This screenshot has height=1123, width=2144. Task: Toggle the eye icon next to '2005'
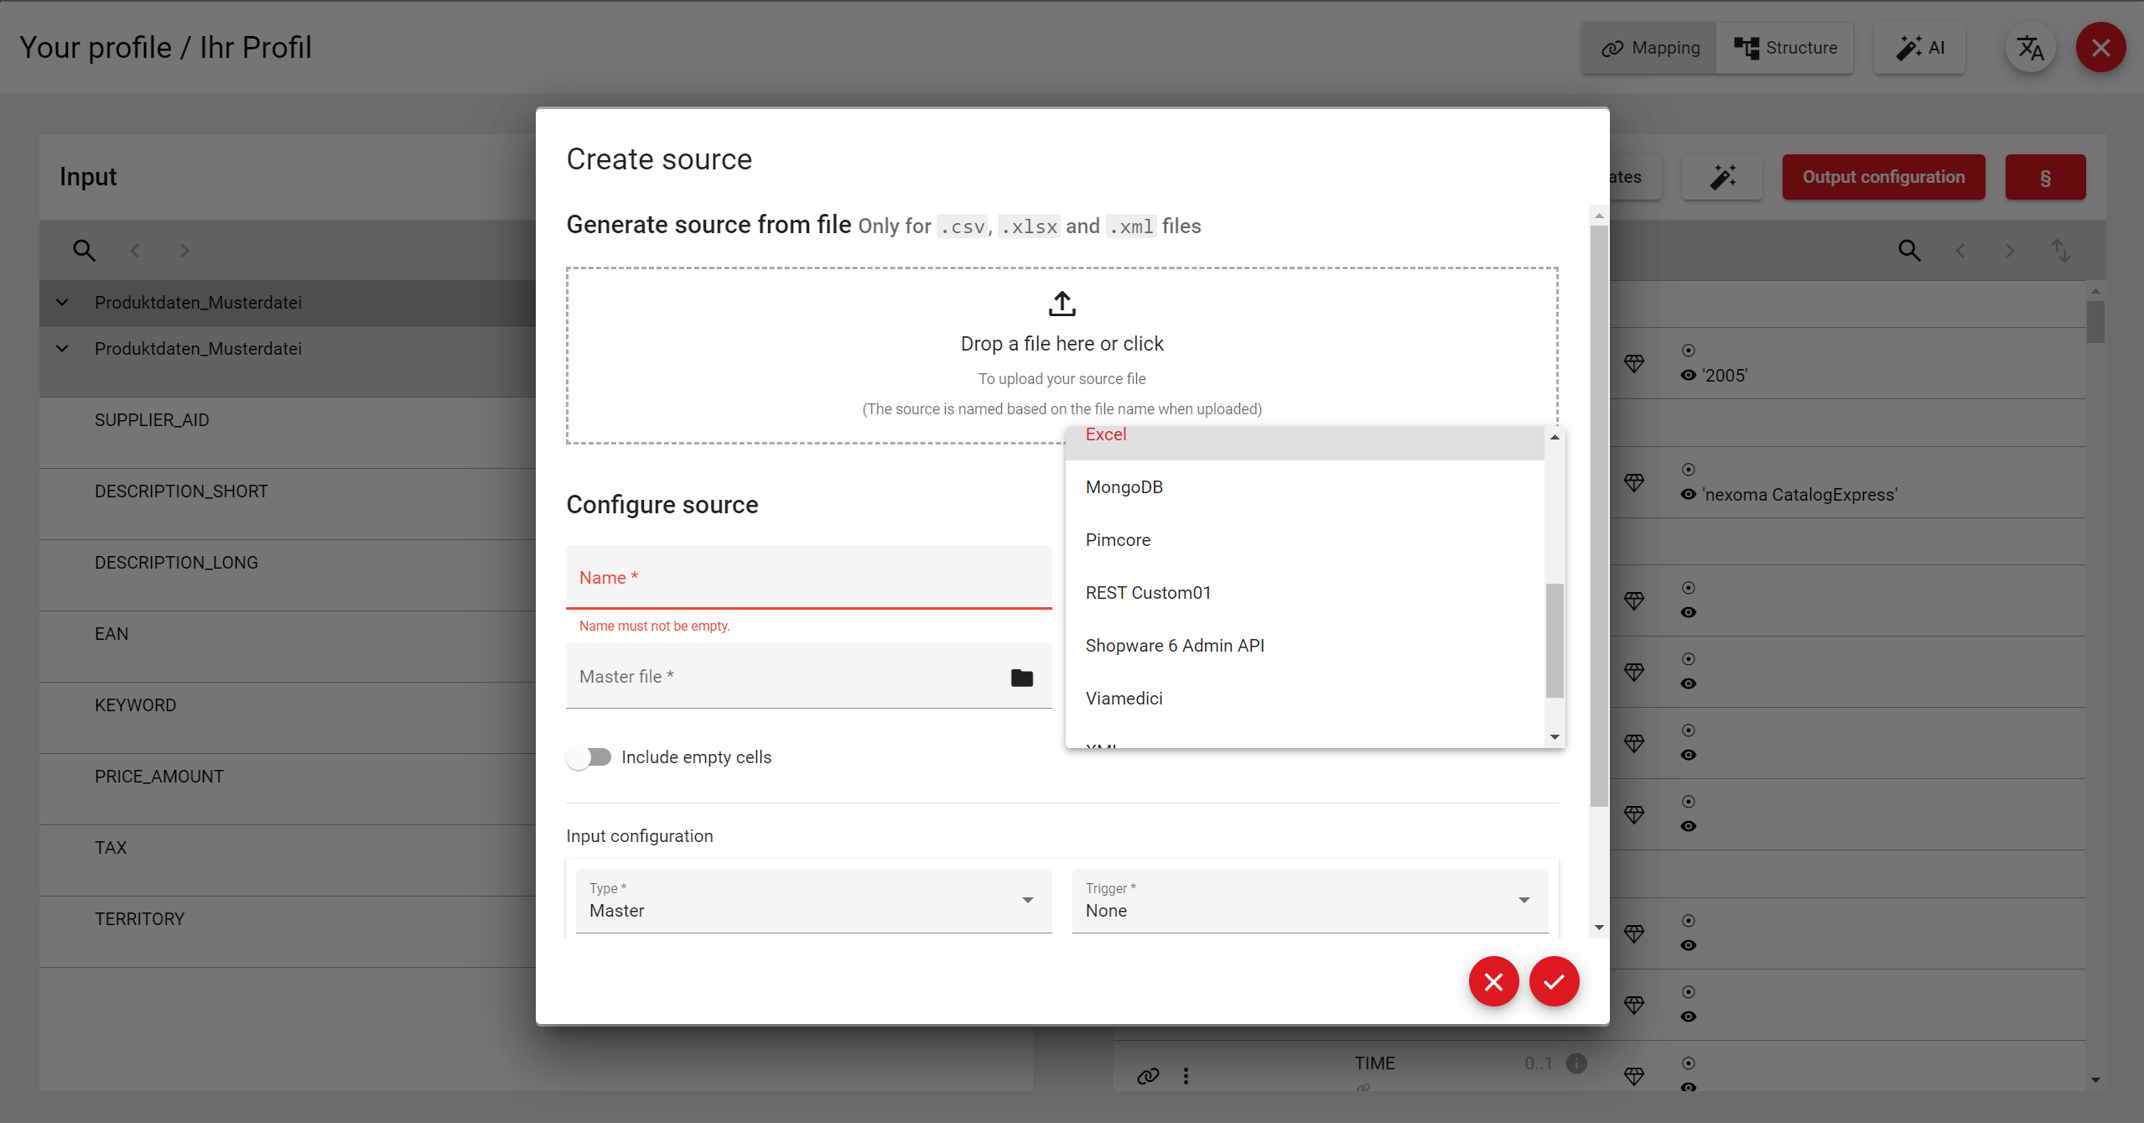coord(1688,376)
